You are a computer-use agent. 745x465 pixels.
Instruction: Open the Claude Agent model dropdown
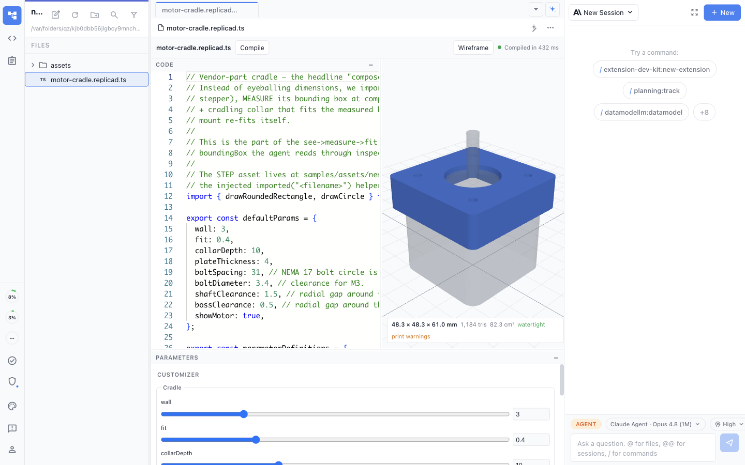click(x=655, y=424)
